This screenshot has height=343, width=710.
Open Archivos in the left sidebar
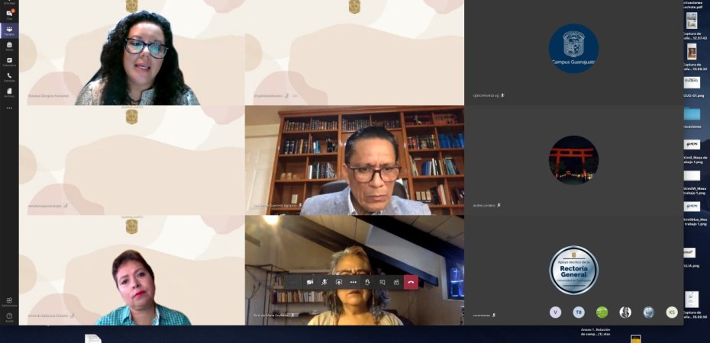point(9,92)
